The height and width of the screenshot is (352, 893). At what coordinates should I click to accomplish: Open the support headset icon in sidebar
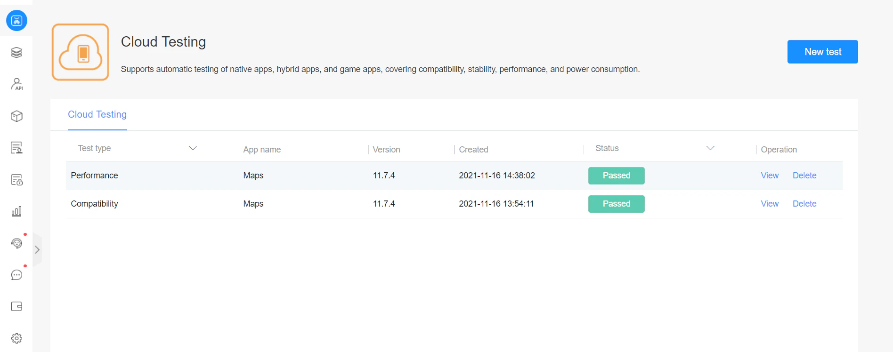click(16, 243)
